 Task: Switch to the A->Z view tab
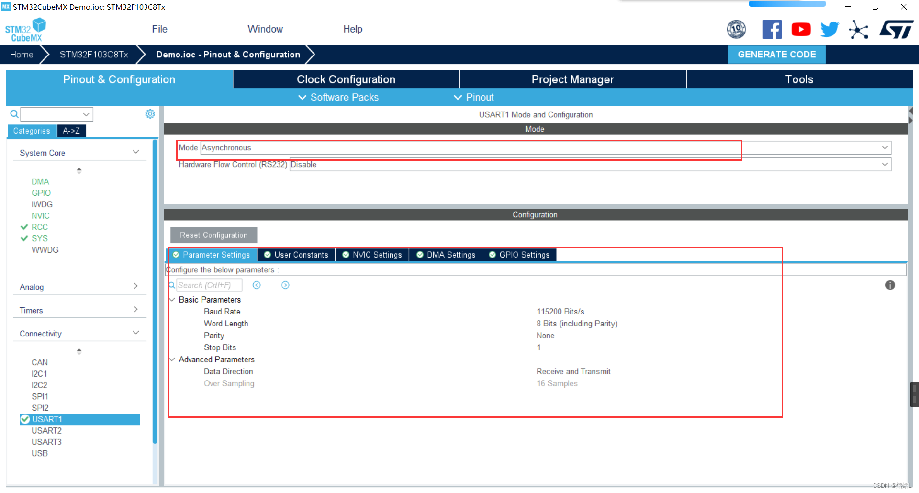pos(71,131)
